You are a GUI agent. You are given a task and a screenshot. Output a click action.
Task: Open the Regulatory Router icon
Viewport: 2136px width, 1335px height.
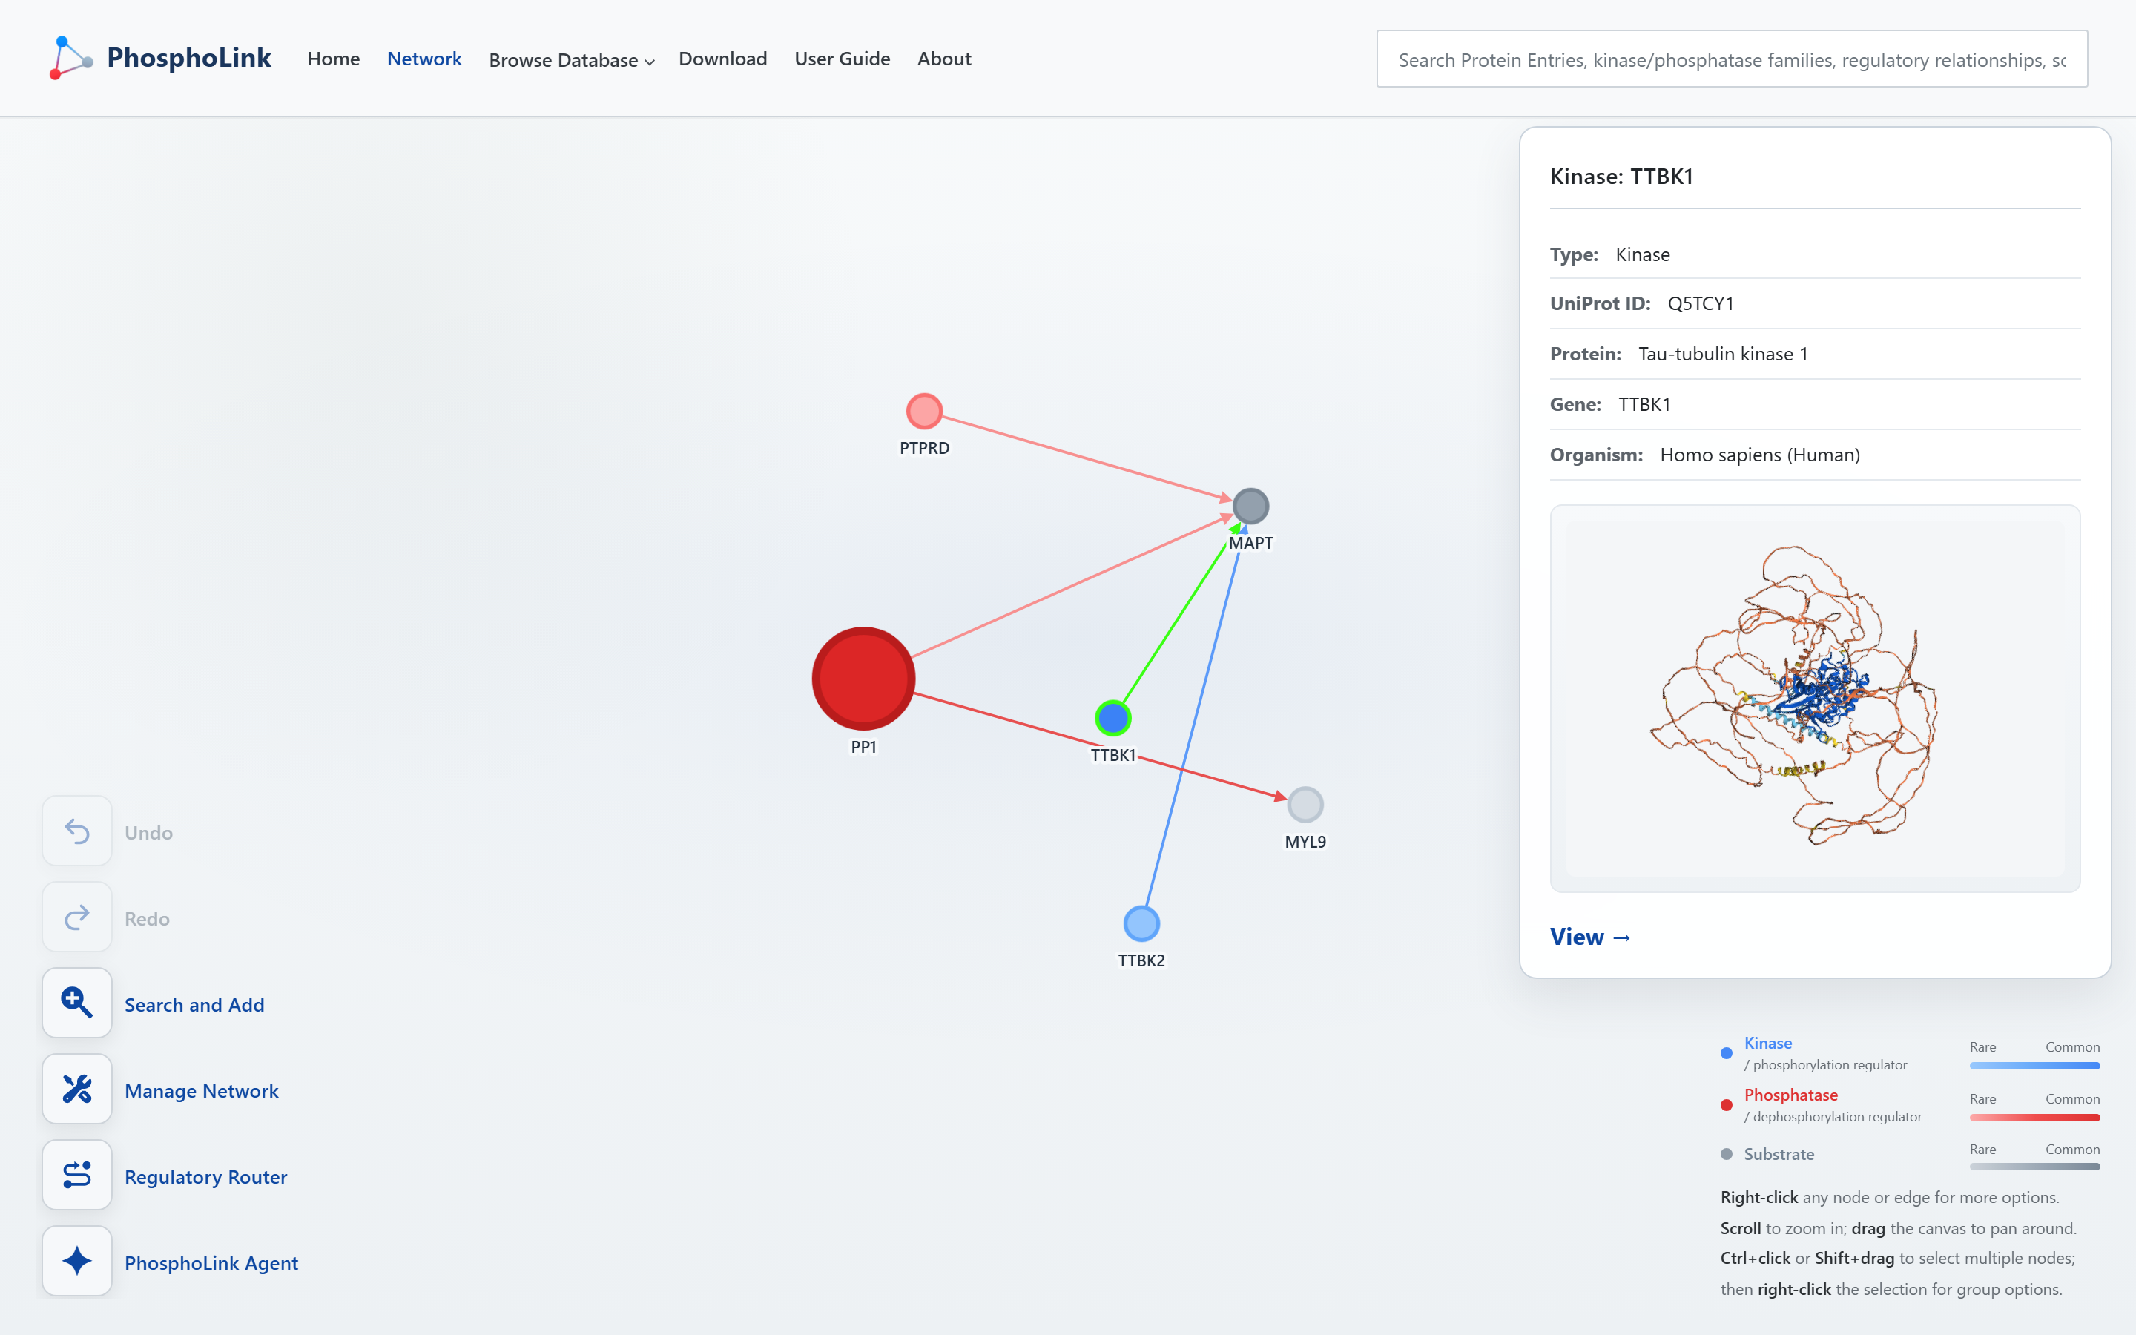pyautogui.click(x=77, y=1176)
